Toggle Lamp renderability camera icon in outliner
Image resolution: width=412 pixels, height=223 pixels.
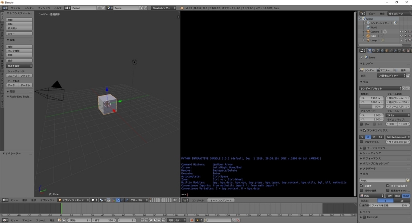click(x=410, y=40)
